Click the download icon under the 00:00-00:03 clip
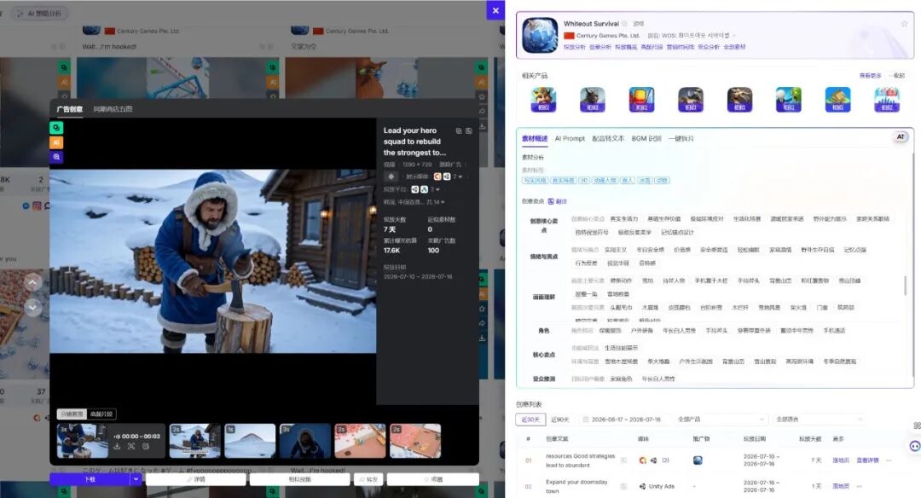This screenshot has height=498, width=921. pyautogui.click(x=117, y=446)
